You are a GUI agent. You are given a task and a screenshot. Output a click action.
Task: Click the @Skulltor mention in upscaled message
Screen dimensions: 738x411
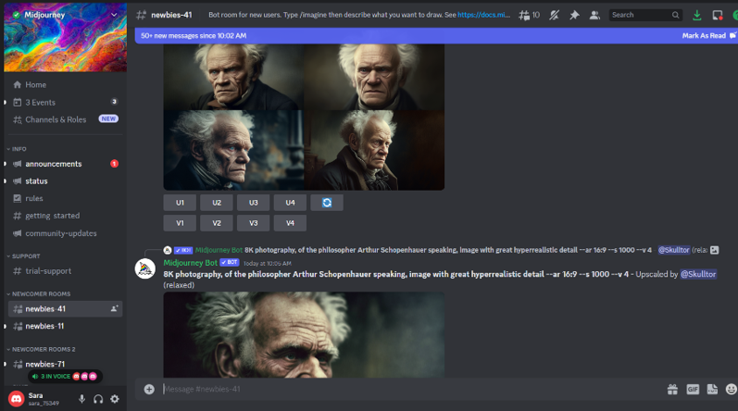[x=698, y=274]
